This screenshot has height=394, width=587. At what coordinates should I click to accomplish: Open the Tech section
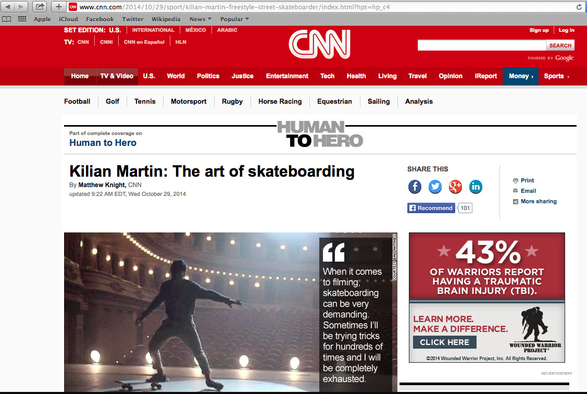pos(327,76)
